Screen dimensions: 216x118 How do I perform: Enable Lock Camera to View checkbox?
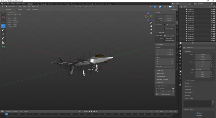pyautogui.click(x=164, y=41)
